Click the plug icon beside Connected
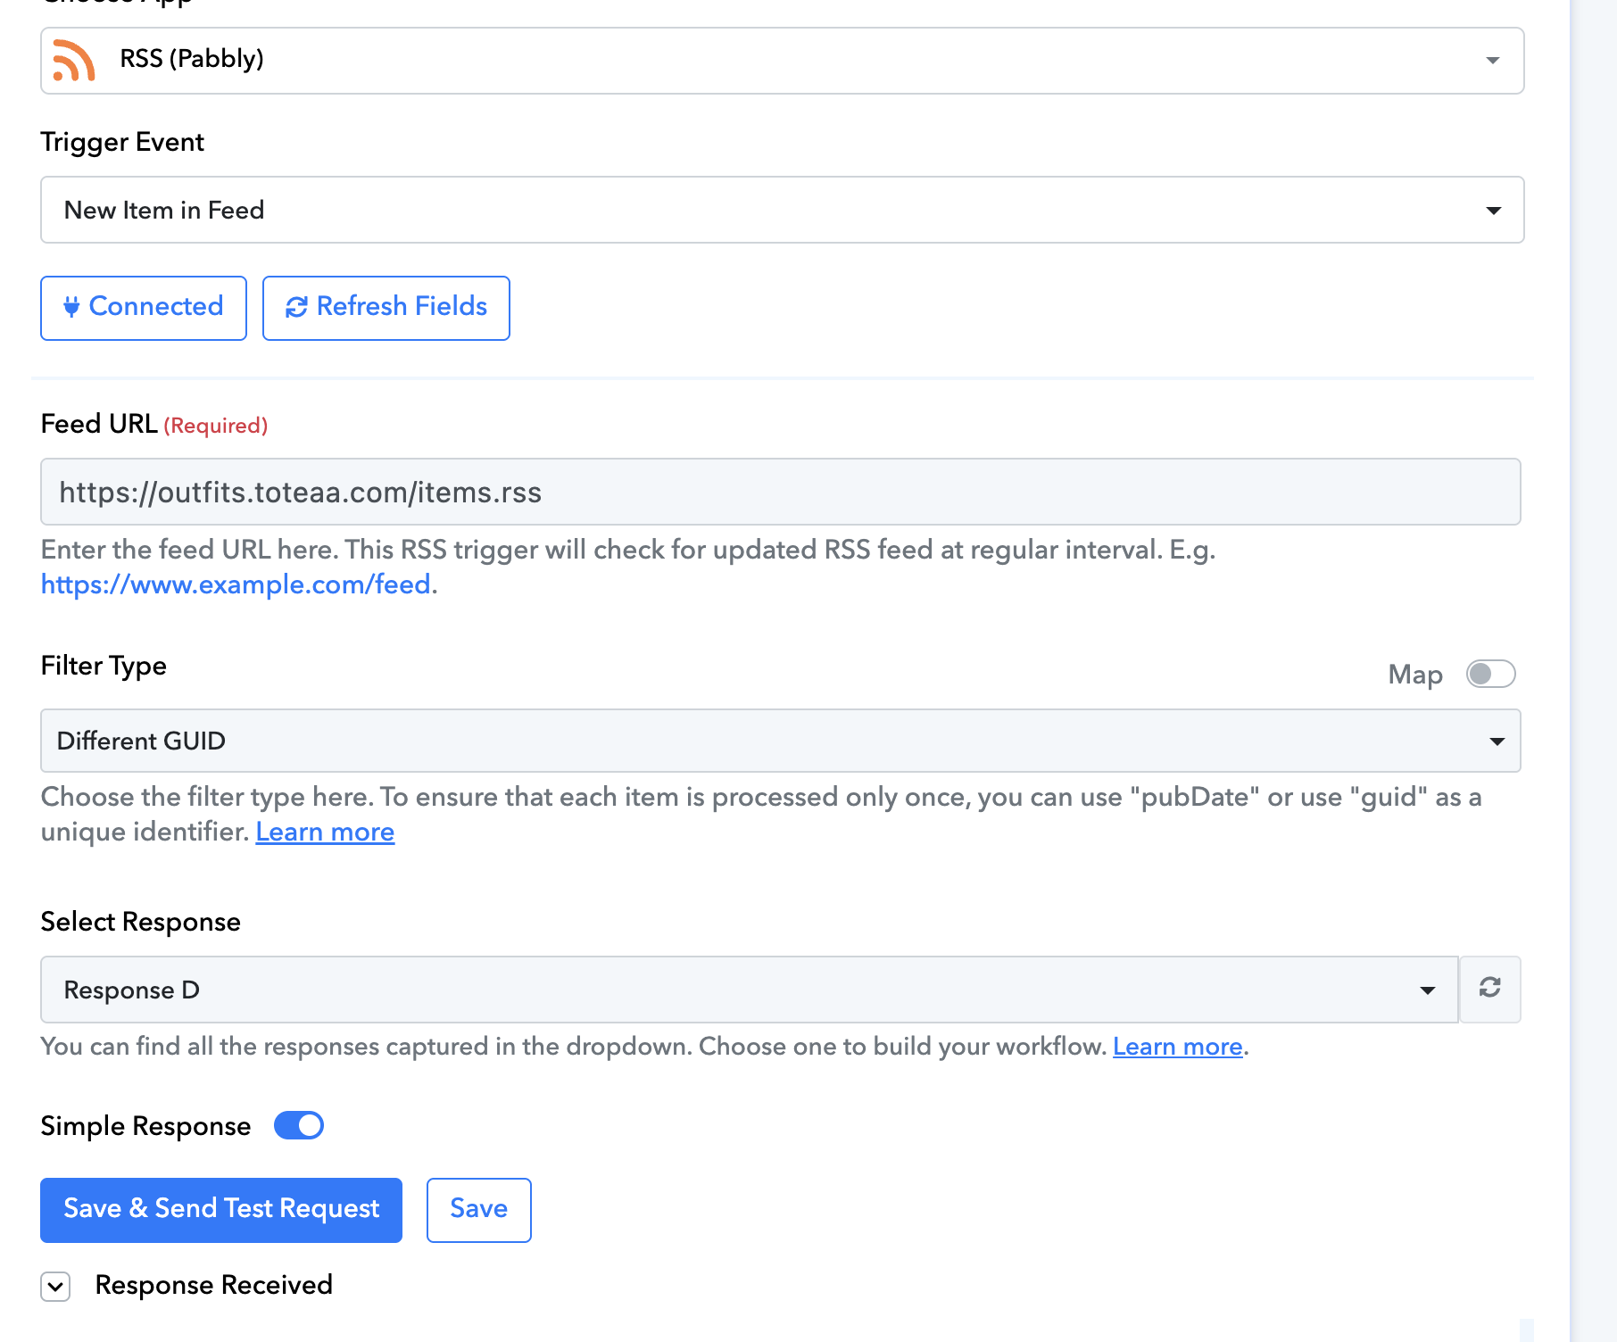The height and width of the screenshot is (1342, 1617). 71,307
